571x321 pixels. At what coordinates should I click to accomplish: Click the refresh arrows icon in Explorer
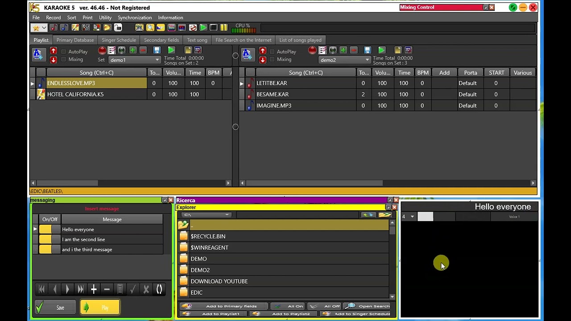pos(368,215)
